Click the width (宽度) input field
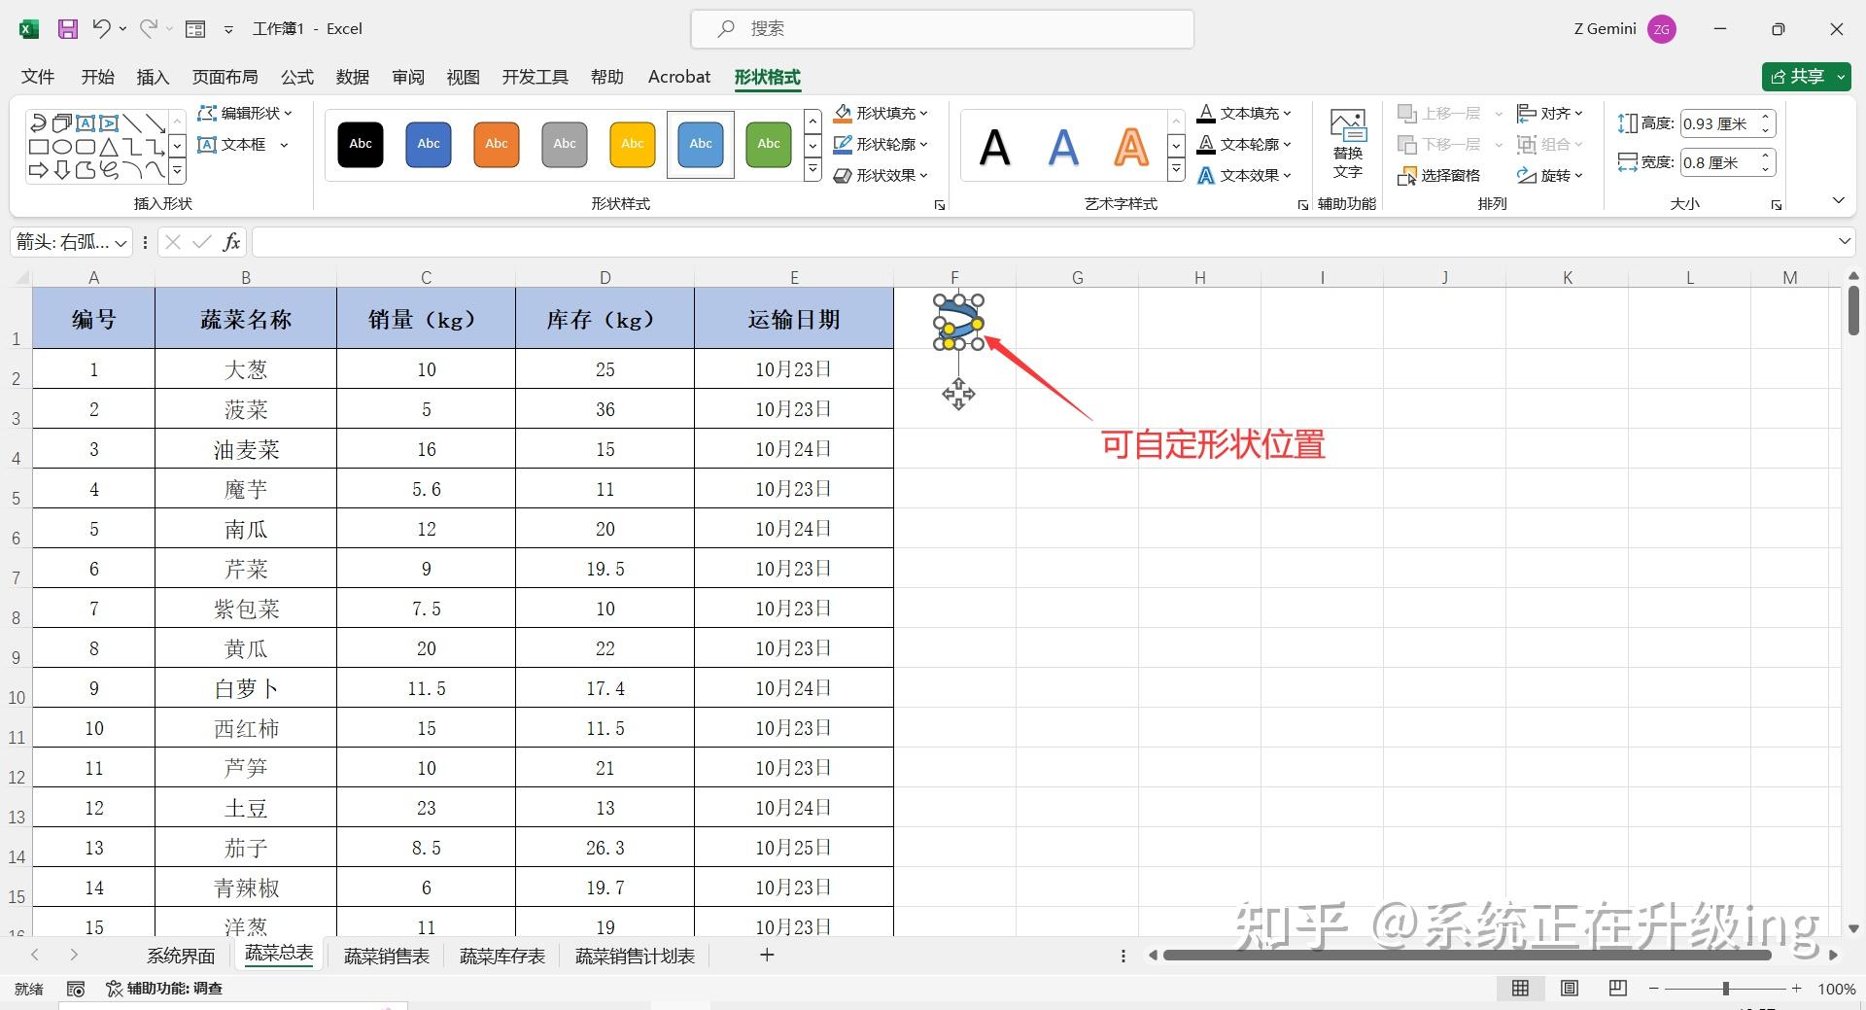 pos(1718,162)
